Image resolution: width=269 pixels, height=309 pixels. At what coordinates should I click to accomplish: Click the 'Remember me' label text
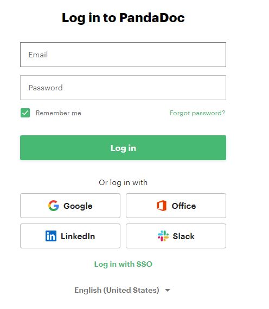tap(59, 113)
